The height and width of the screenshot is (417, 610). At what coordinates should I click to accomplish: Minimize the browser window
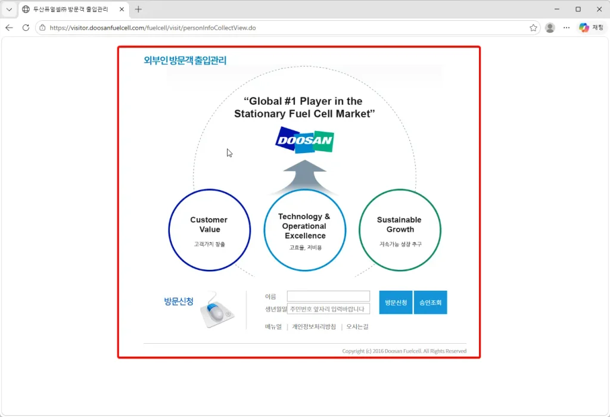(557, 9)
